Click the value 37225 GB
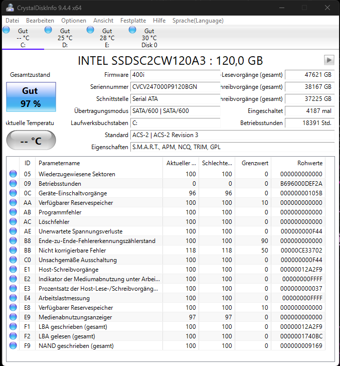Screen dimensions: 340x366 coord(310,99)
